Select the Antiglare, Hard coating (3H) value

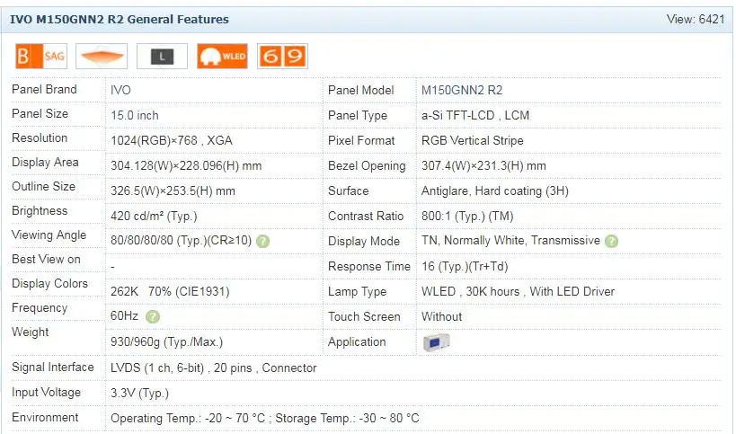[495, 191]
